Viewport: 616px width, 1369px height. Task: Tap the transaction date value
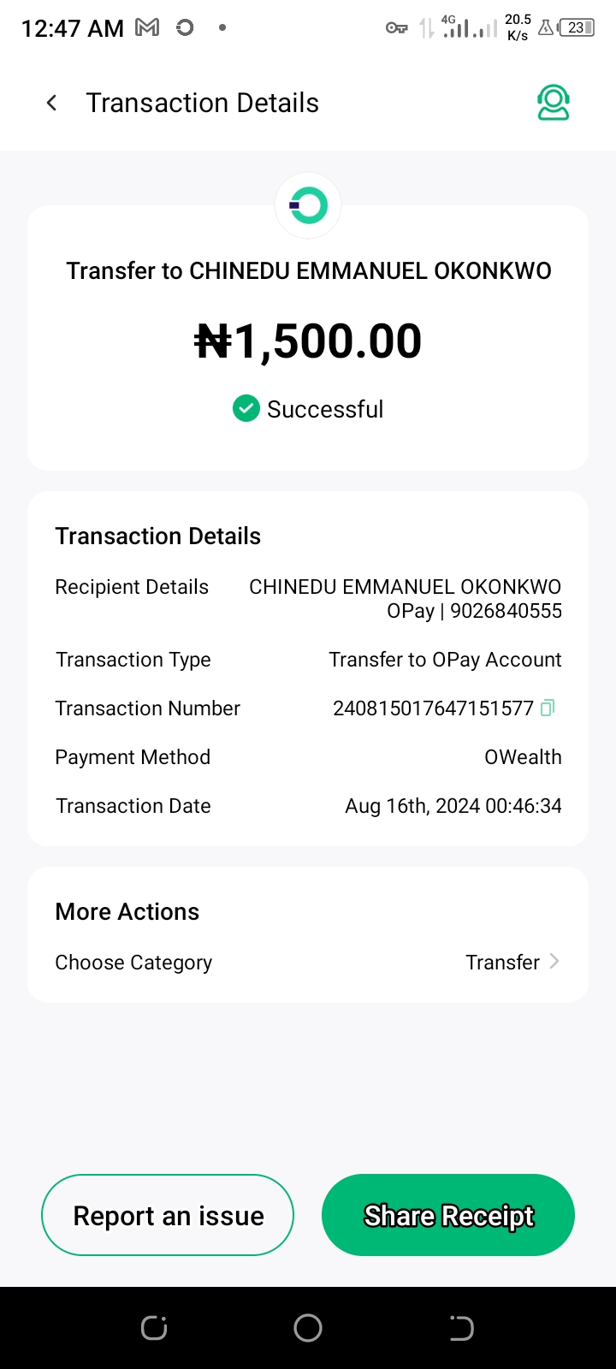[453, 806]
